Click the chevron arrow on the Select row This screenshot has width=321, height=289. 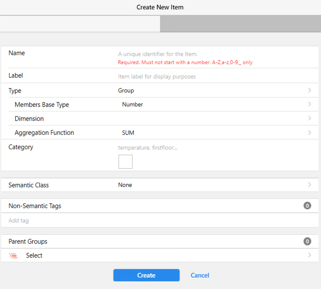point(310,255)
